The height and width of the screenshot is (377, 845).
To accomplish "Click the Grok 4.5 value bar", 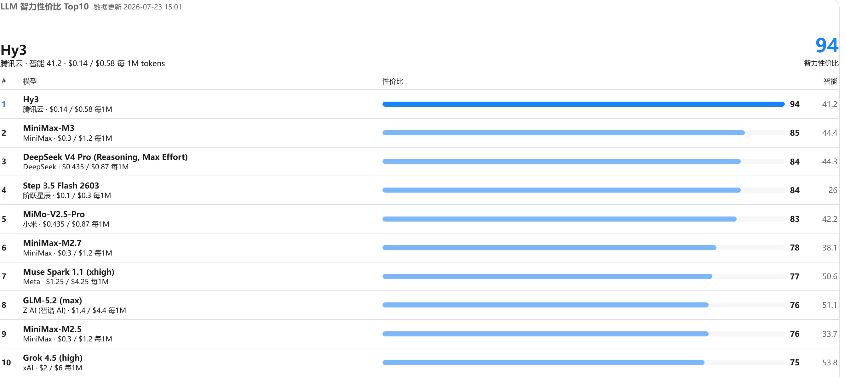I will click(x=543, y=363).
